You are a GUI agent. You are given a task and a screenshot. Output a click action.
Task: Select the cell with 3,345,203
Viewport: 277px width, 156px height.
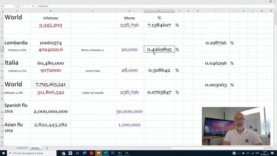(x=51, y=25)
